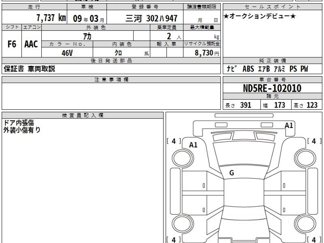
Task: Click the オークションデビュー sales point text
Action: [259, 16]
